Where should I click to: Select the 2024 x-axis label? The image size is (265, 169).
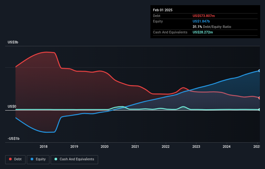227,147
